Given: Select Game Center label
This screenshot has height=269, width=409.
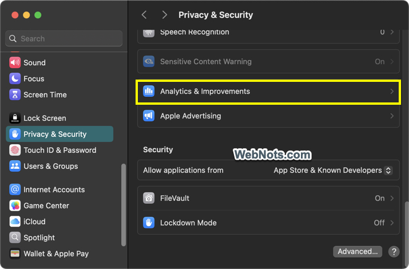Looking at the screenshot, I should coord(46,205).
